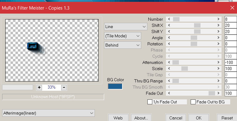Screen dimensions: 237x121
Task: Click the Angle value field
Action: click(231, 38)
